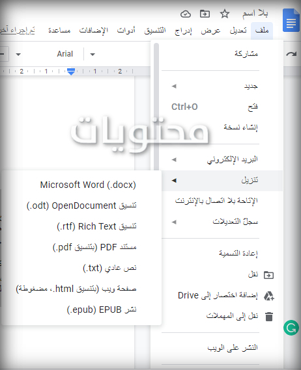
Task: Open the عرض menu
Action: coord(210,31)
